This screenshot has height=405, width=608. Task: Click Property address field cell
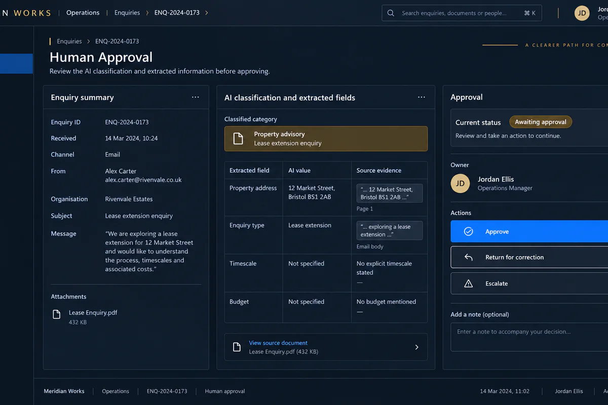253,188
